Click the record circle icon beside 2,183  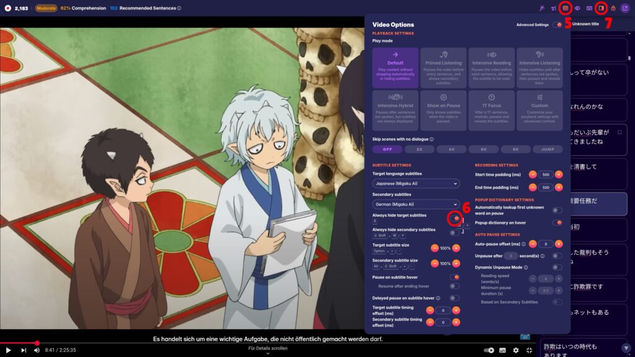[x=7, y=8]
